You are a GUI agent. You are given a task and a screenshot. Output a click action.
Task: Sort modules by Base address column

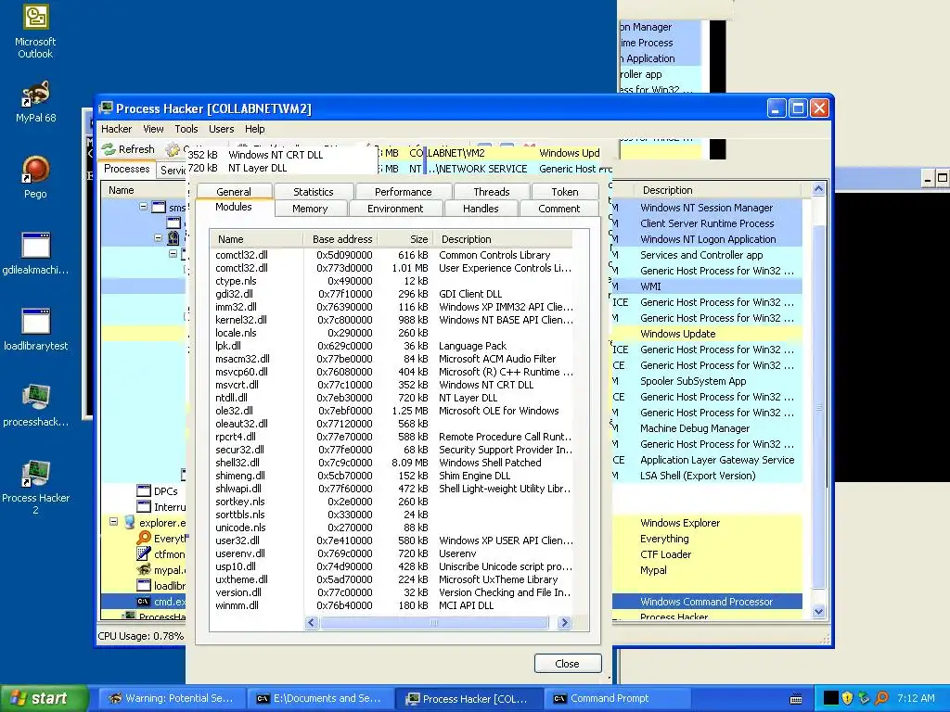pos(341,239)
